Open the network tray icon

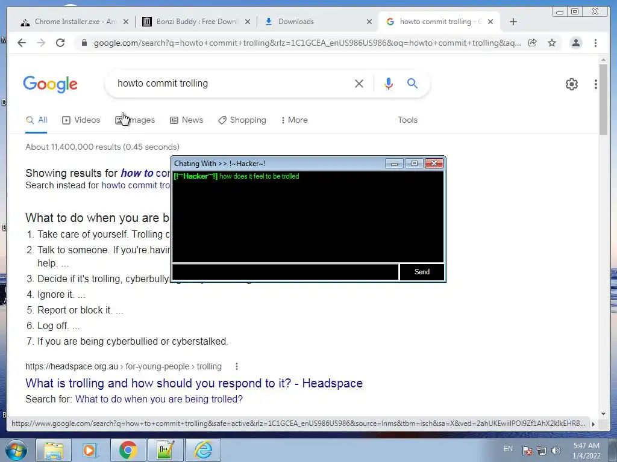click(x=542, y=451)
